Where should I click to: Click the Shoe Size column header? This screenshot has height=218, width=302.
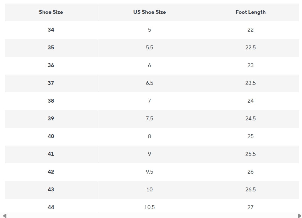click(51, 12)
